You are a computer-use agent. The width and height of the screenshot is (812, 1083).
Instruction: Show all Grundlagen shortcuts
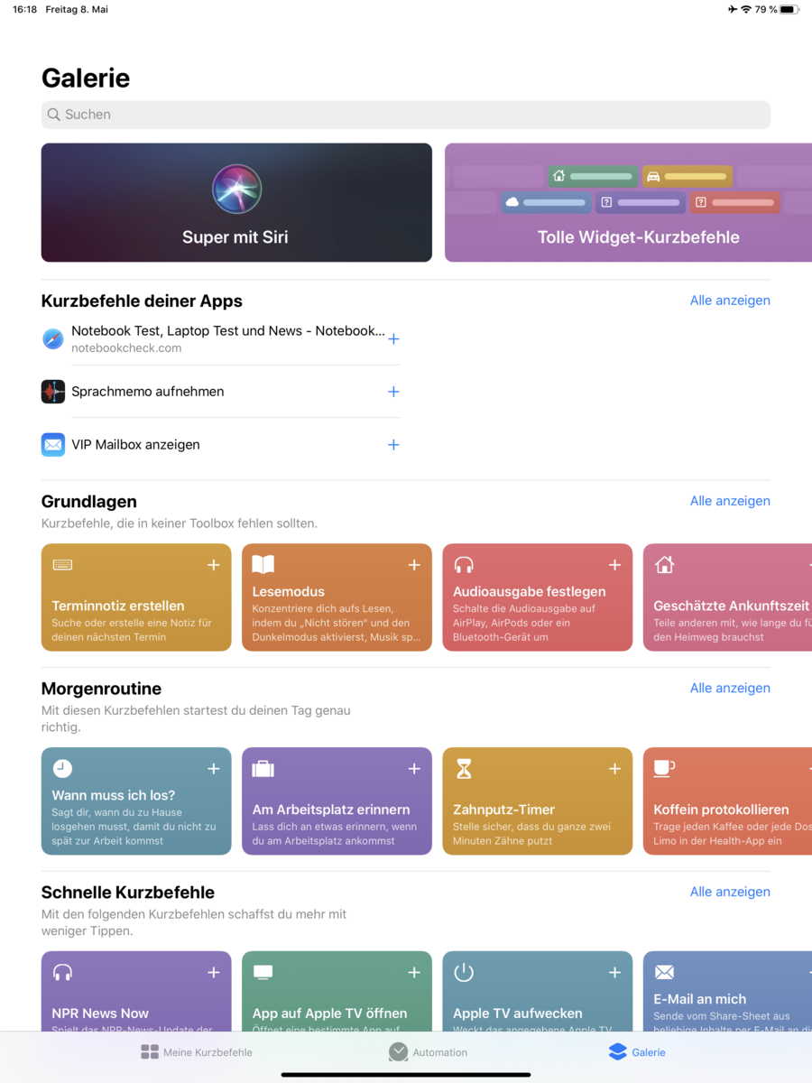[x=730, y=501]
